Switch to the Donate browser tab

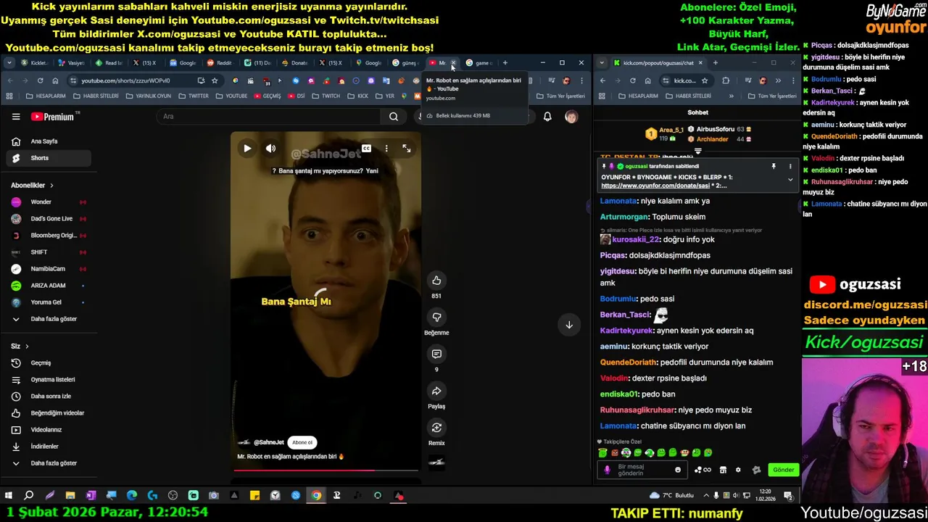coord(295,63)
